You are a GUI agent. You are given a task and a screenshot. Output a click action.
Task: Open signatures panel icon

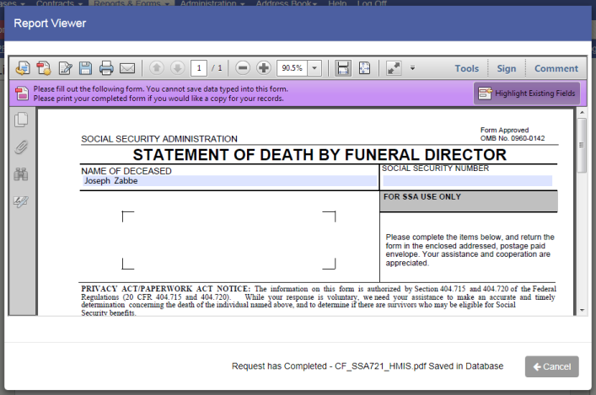pyautogui.click(x=21, y=201)
